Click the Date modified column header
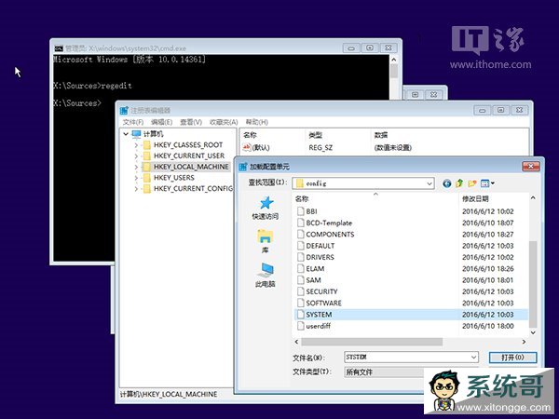Screen dimensions: 559x419 (475, 198)
